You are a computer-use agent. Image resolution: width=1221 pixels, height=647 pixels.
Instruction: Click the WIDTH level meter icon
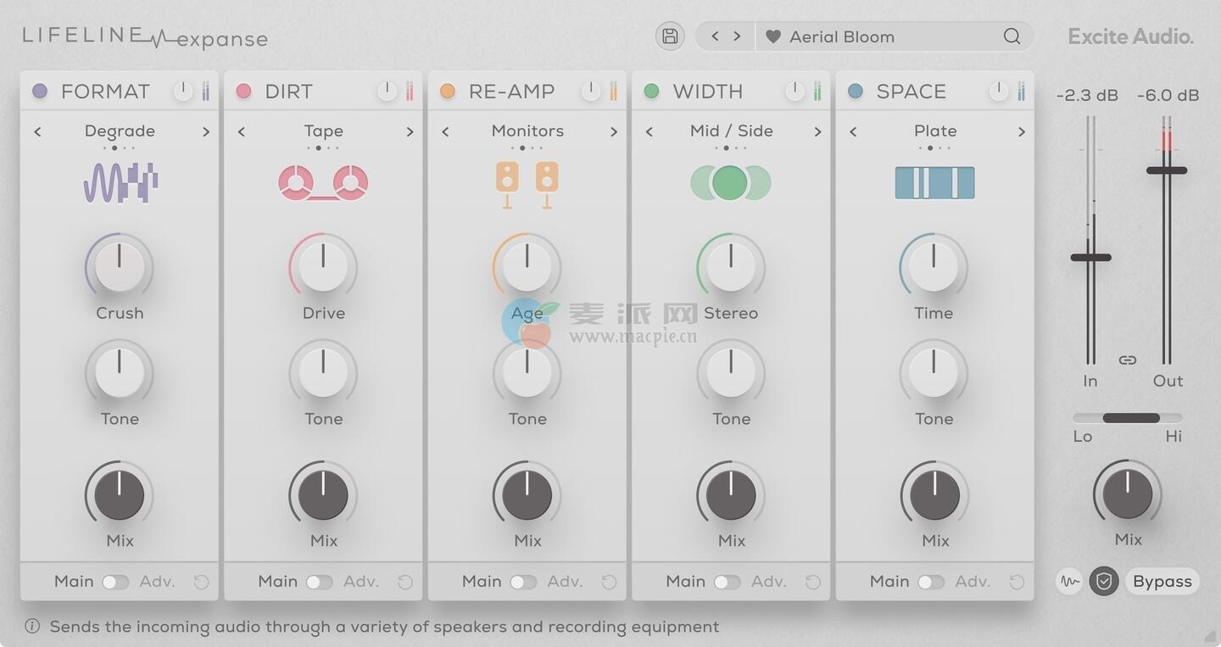[817, 92]
